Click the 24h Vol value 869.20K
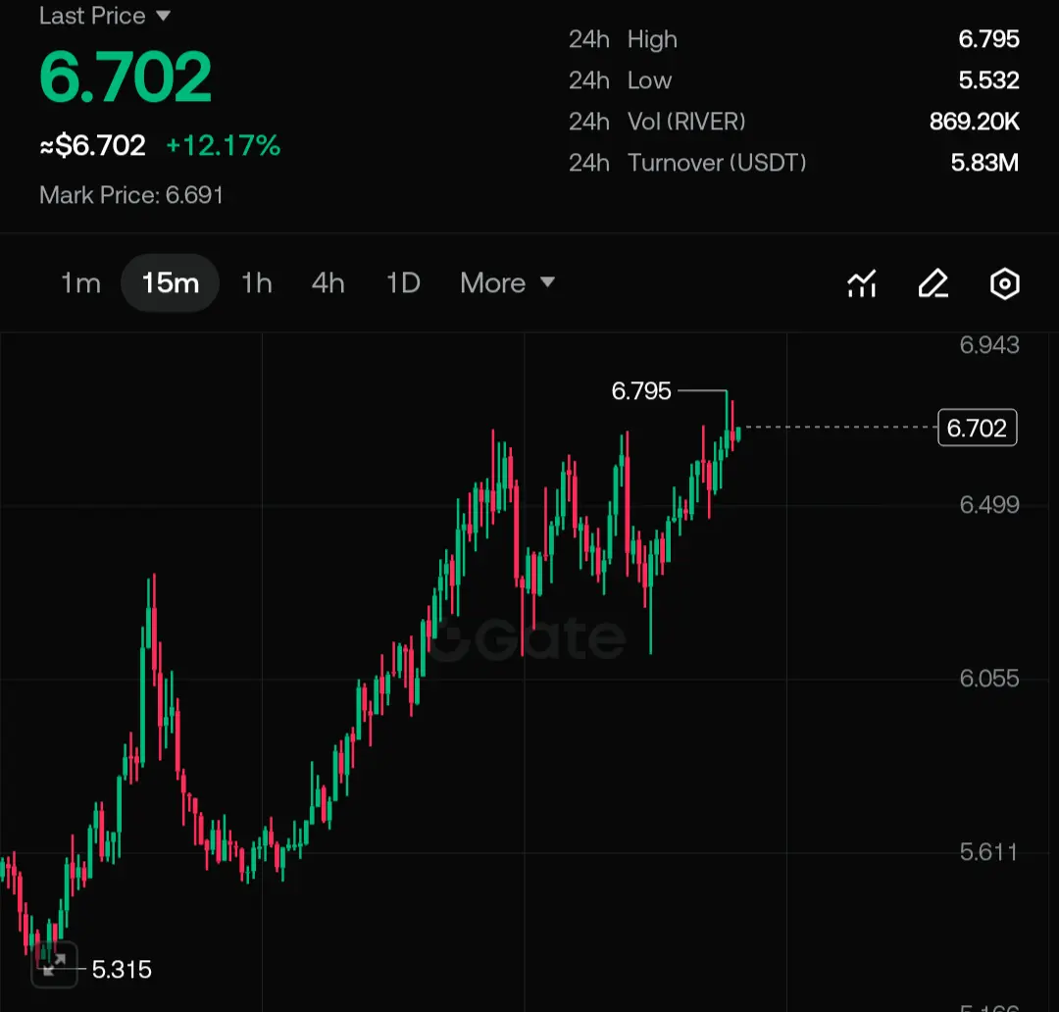1059x1012 pixels. [x=975, y=122]
